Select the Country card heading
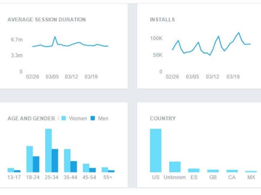 (x=163, y=118)
